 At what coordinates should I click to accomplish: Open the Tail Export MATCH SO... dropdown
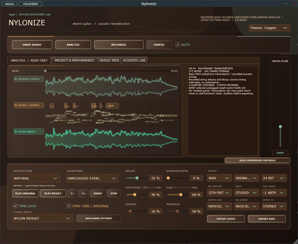[x=247, y=206]
